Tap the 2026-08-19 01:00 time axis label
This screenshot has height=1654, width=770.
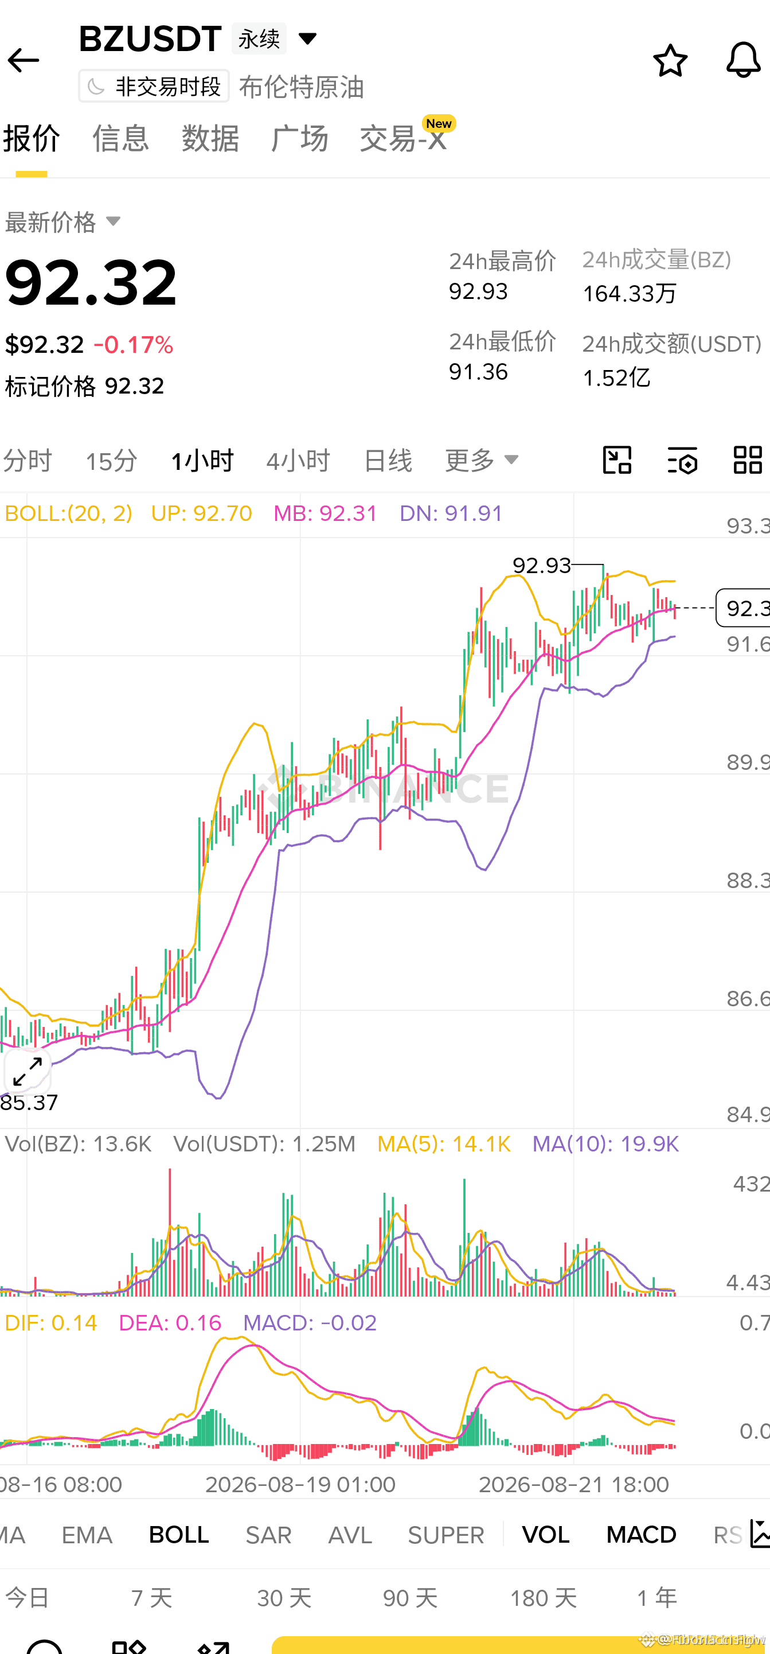(x=300, y=1485)
